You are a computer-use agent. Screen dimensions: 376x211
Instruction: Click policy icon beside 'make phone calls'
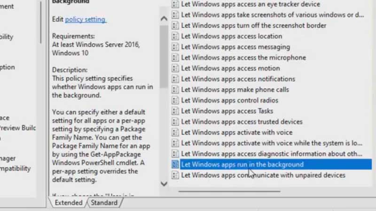tap(175, 90)
